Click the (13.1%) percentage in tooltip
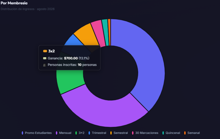220x139 pixels. [x=84, y=58]
